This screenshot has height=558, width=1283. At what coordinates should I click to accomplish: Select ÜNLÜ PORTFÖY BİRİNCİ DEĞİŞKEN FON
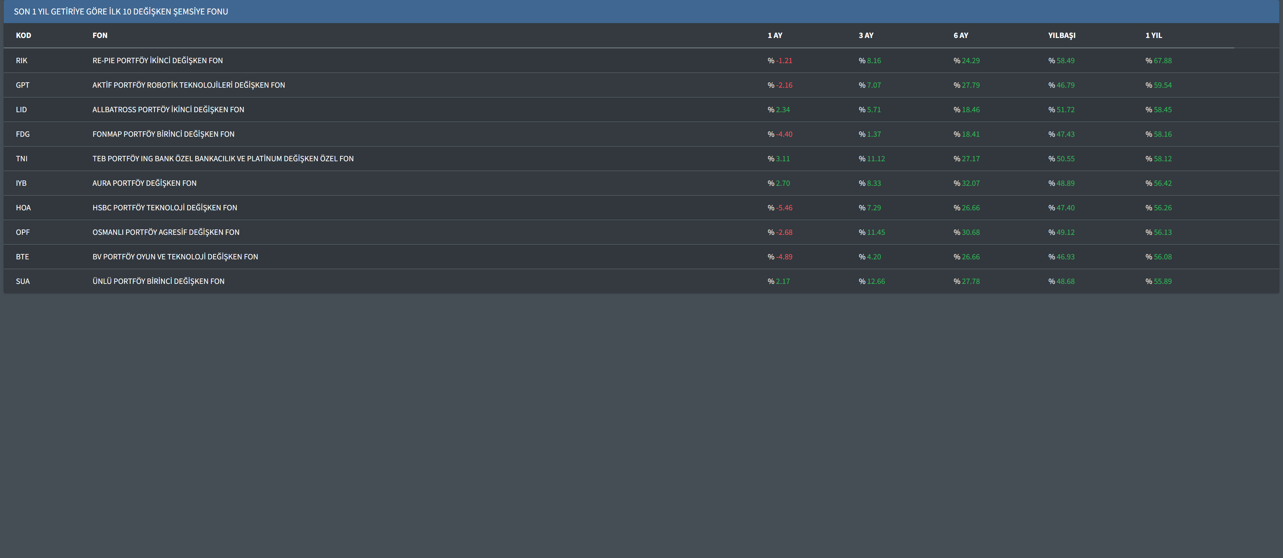click(x=158, y=282)
